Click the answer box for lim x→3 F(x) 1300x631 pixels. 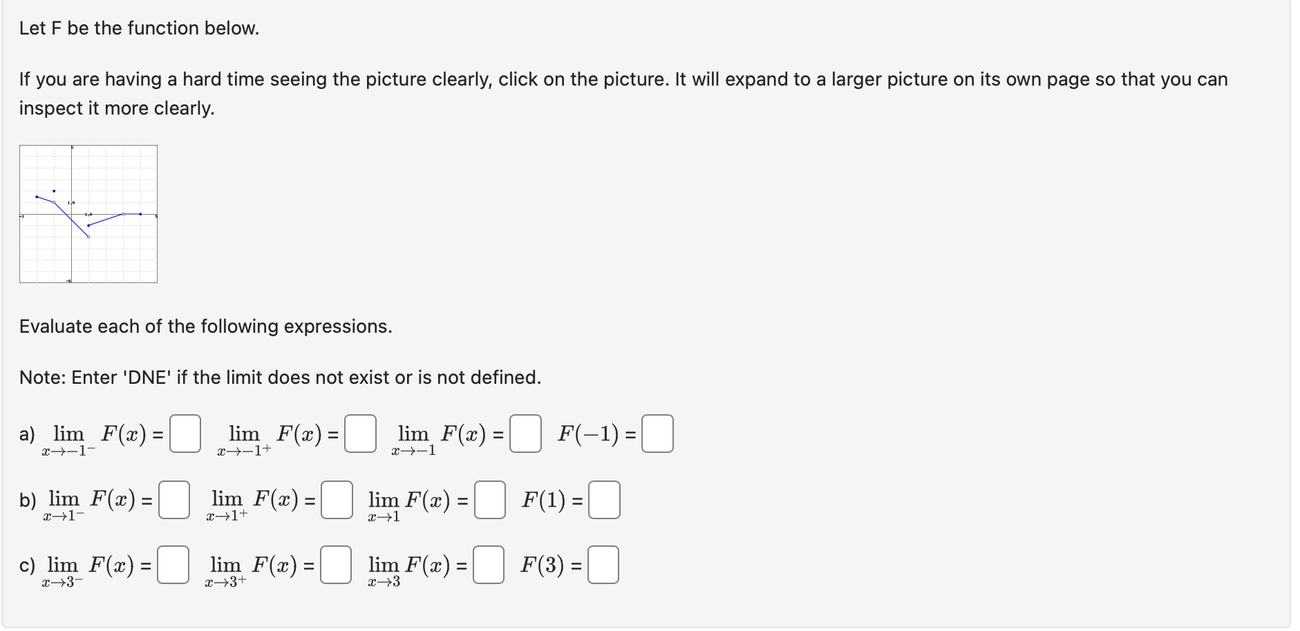[489, 566]
